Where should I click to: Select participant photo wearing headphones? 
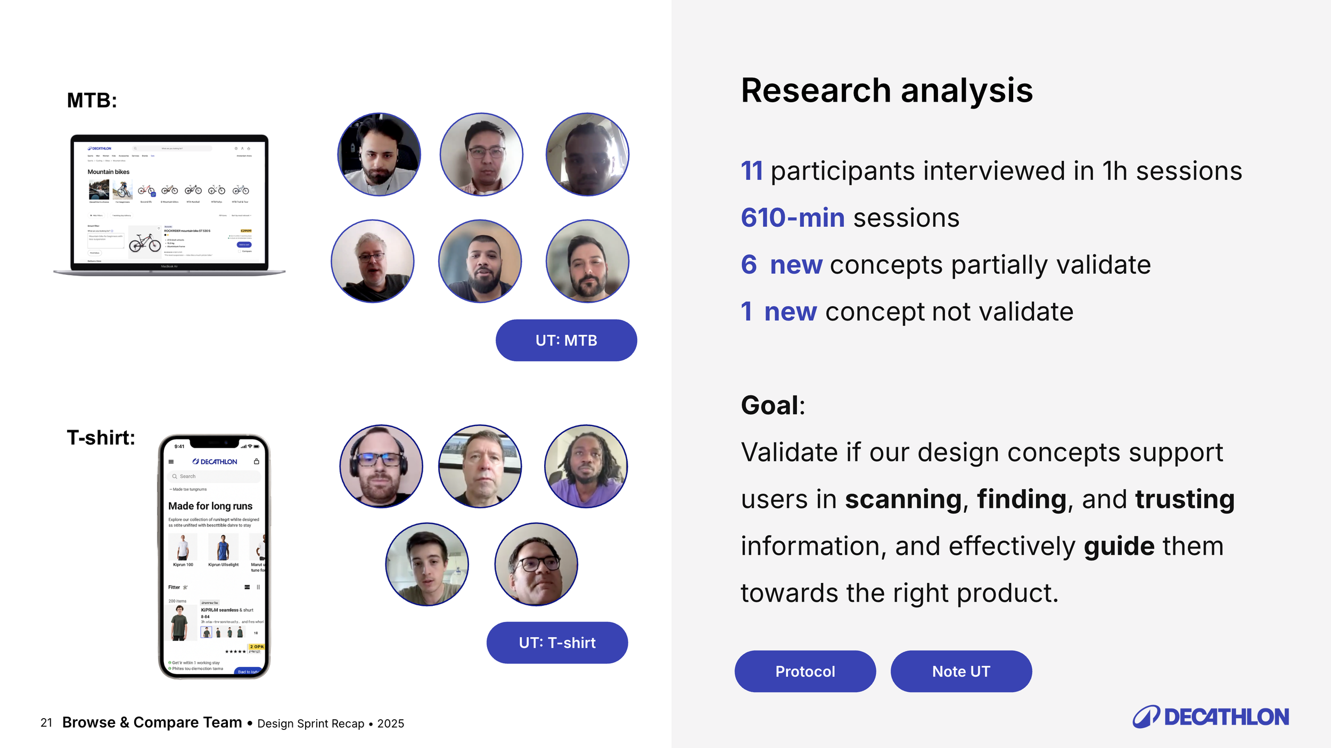click(x=381, y=466)
